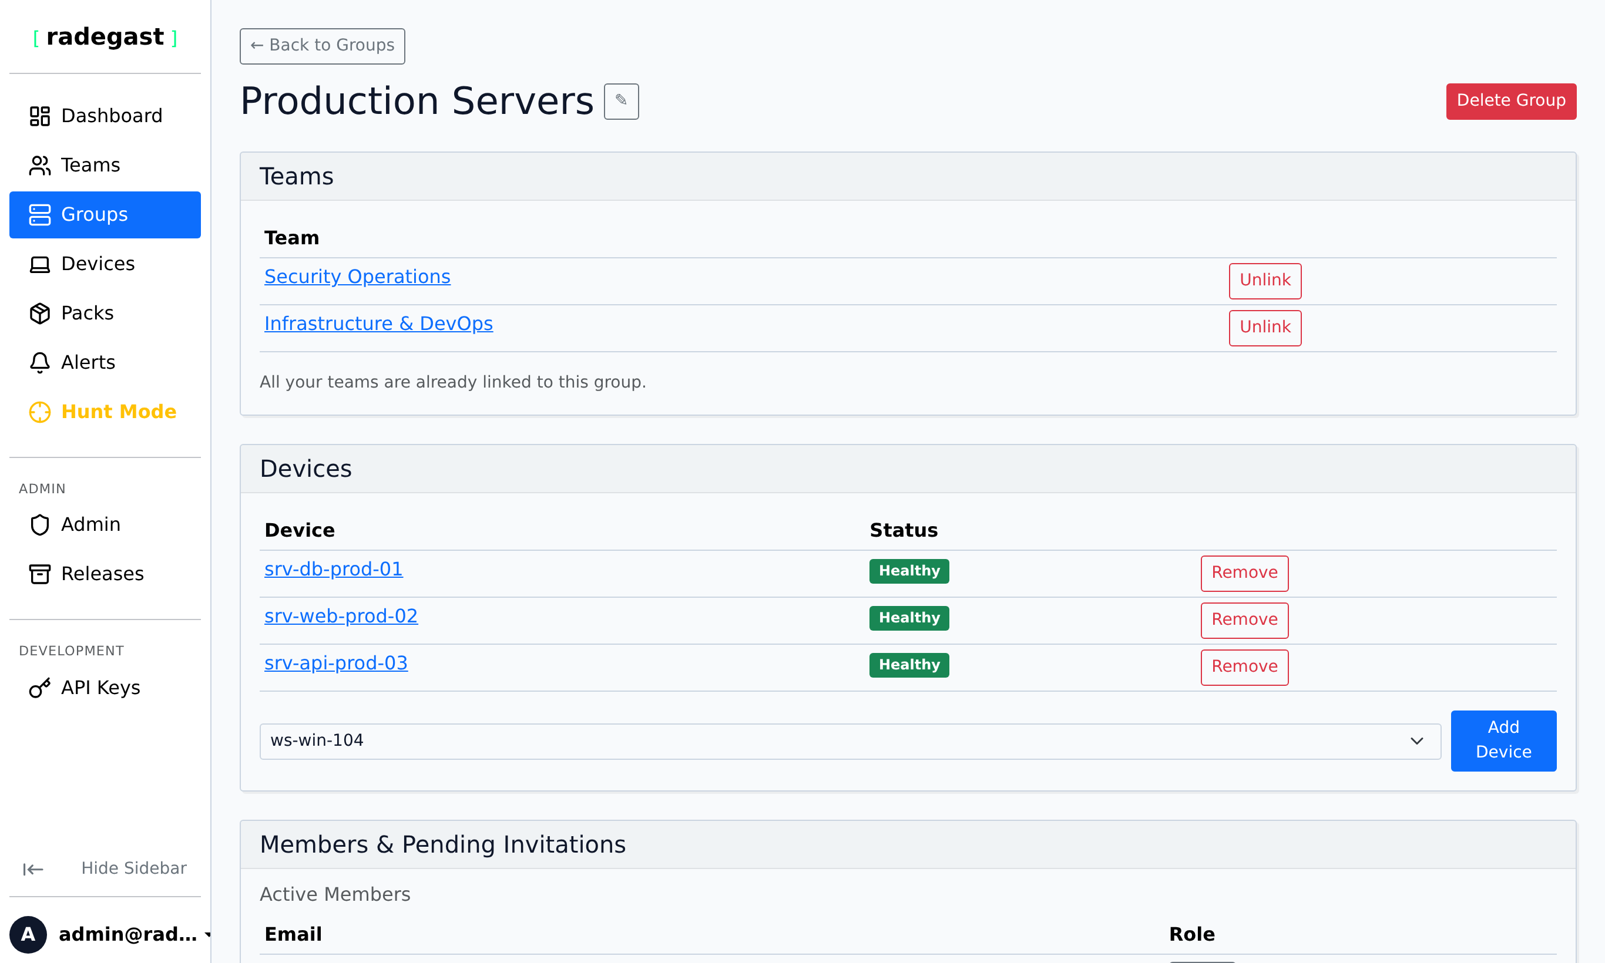Viewport: 1605px width, 963px height.
Task: Click the Admin shield icon
Action: point(39,524)
